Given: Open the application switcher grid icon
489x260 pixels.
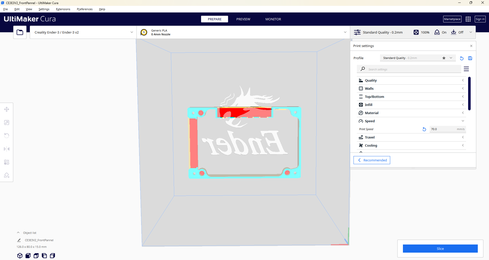Looking at the screenshot, I should click(x=468, y=19).
